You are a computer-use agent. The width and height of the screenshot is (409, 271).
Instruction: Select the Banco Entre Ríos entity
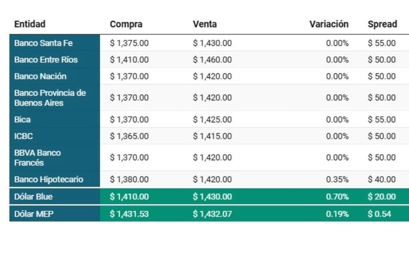coord(46,60)
